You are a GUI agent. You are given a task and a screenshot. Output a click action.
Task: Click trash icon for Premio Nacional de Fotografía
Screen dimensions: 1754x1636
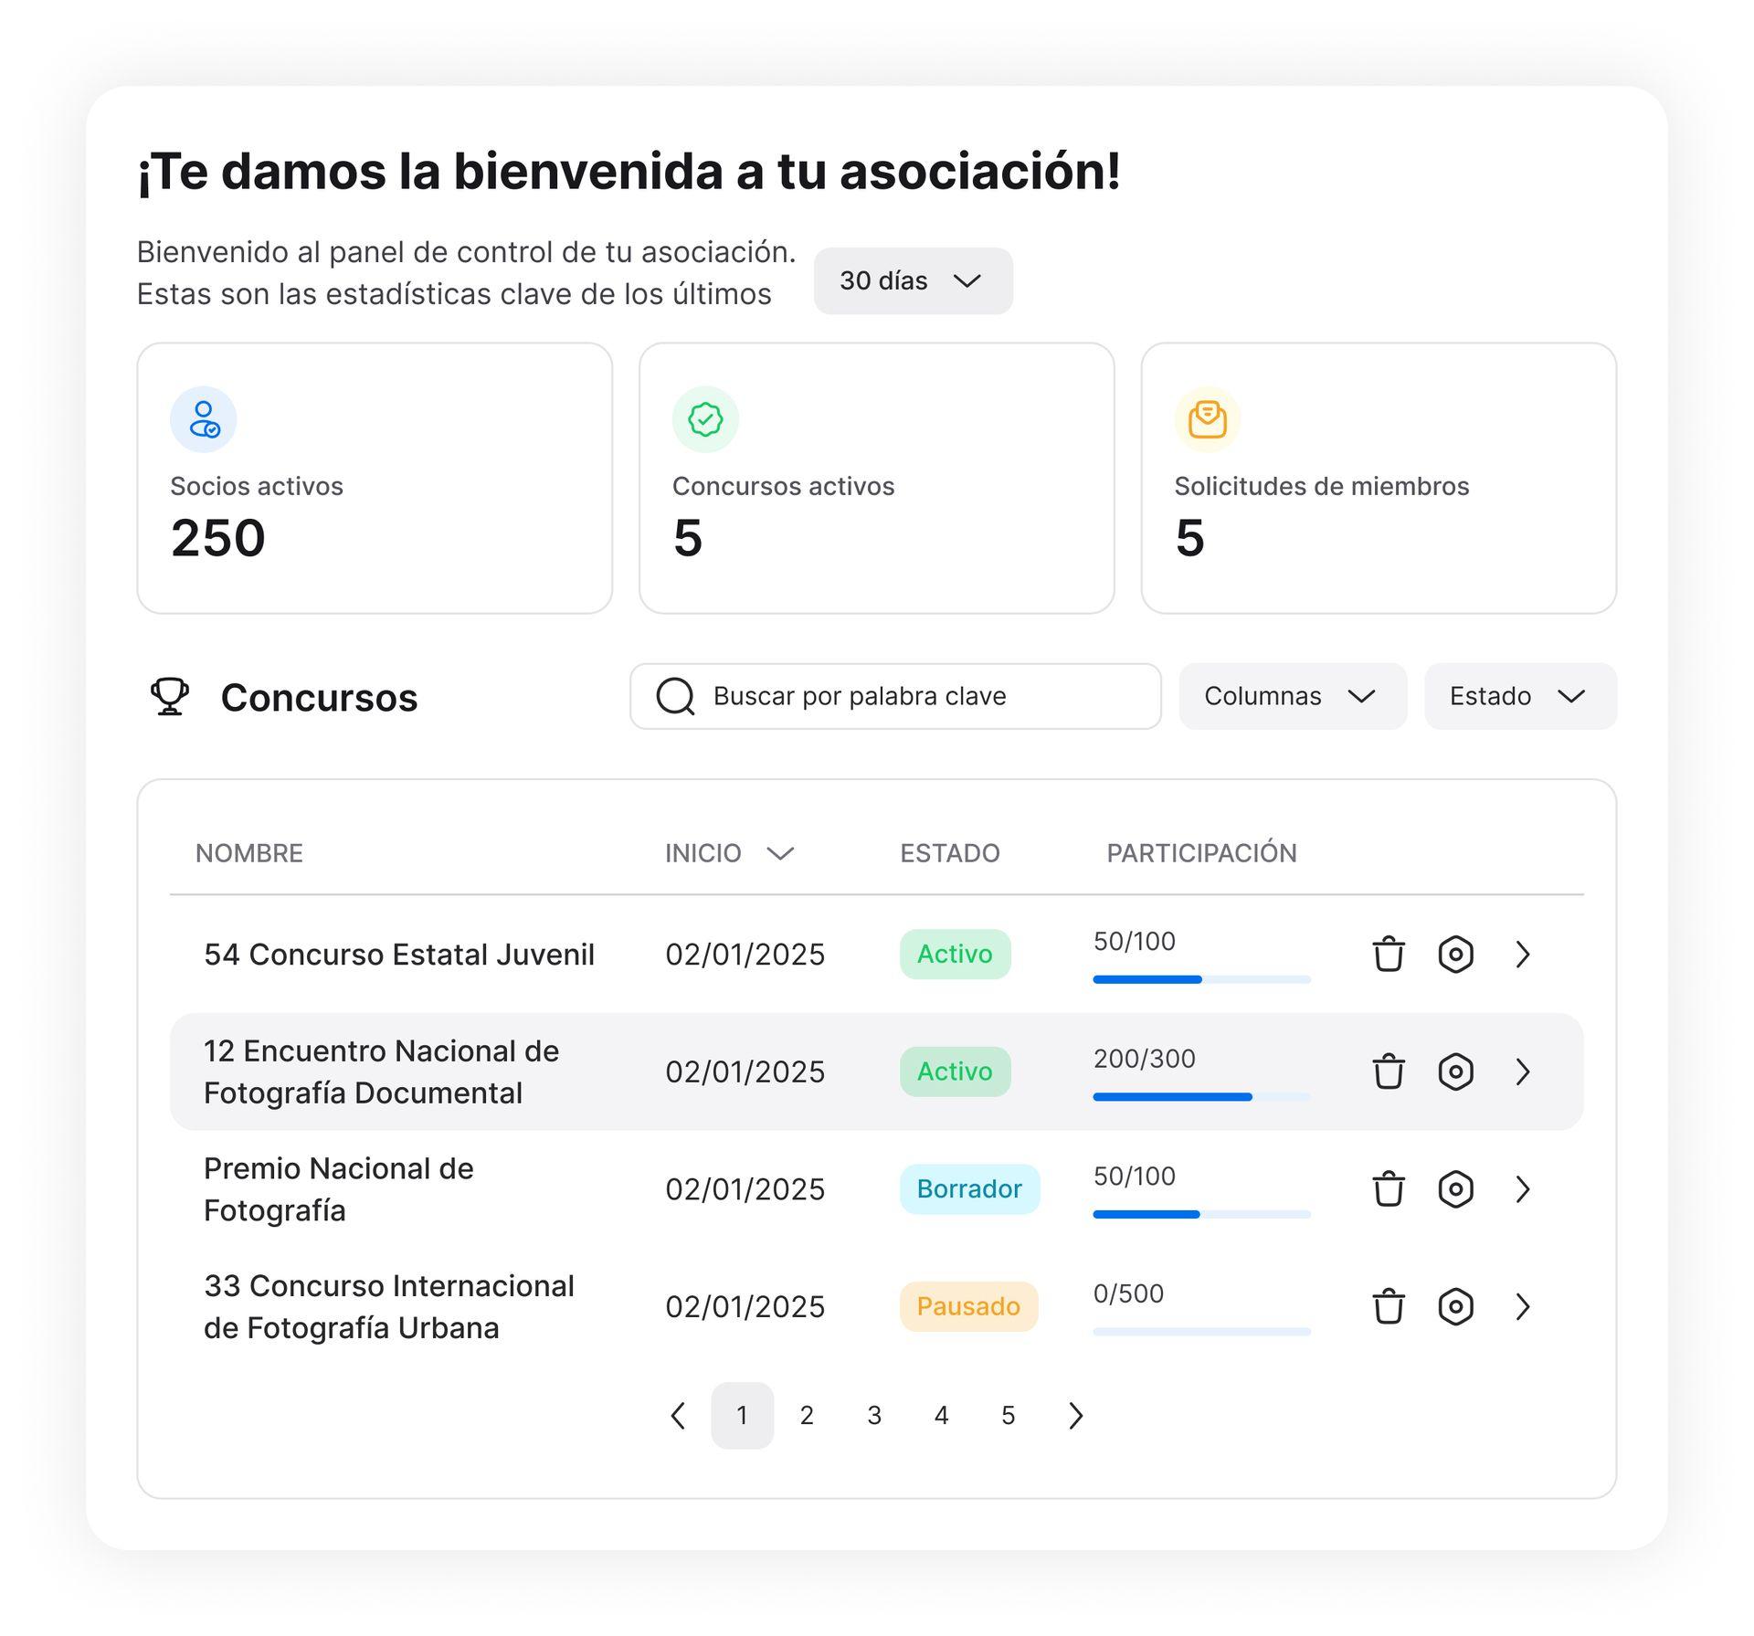click(1388, 1188)
